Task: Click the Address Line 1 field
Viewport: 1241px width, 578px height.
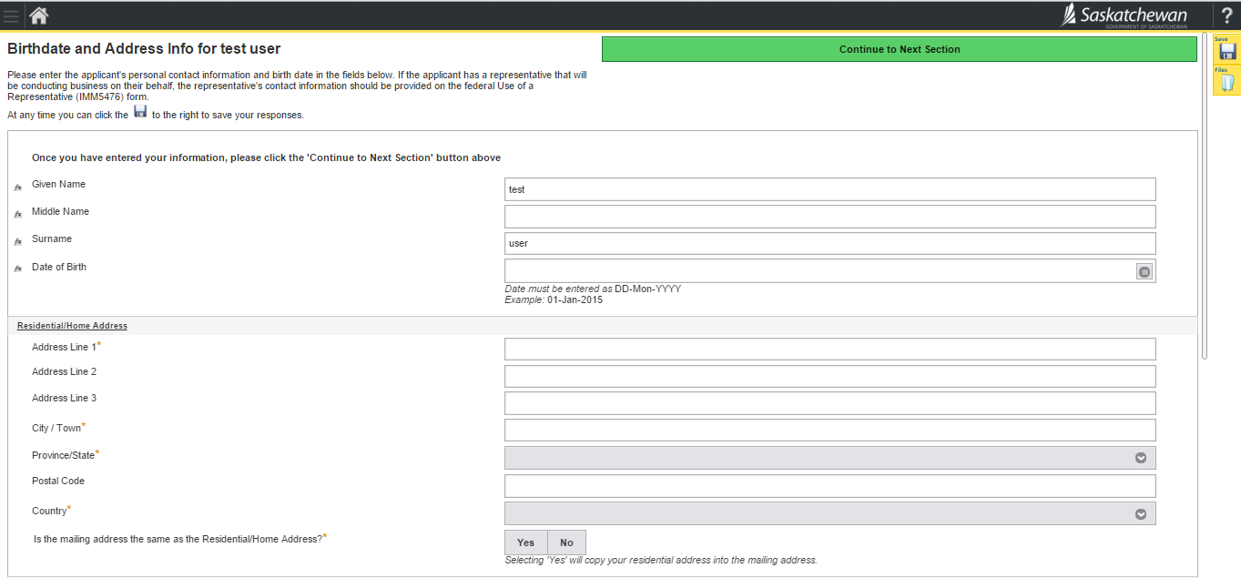Action: point(830,350)
